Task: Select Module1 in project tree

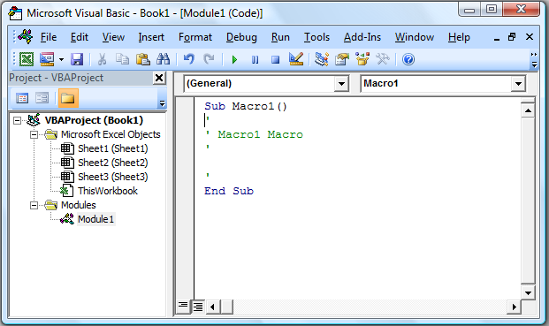Action: coord(96,219)
